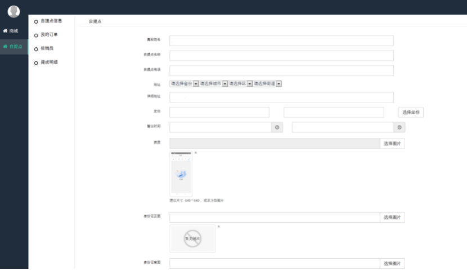Click the uploaded 资质 image thumbnail

tap(181, 173)
